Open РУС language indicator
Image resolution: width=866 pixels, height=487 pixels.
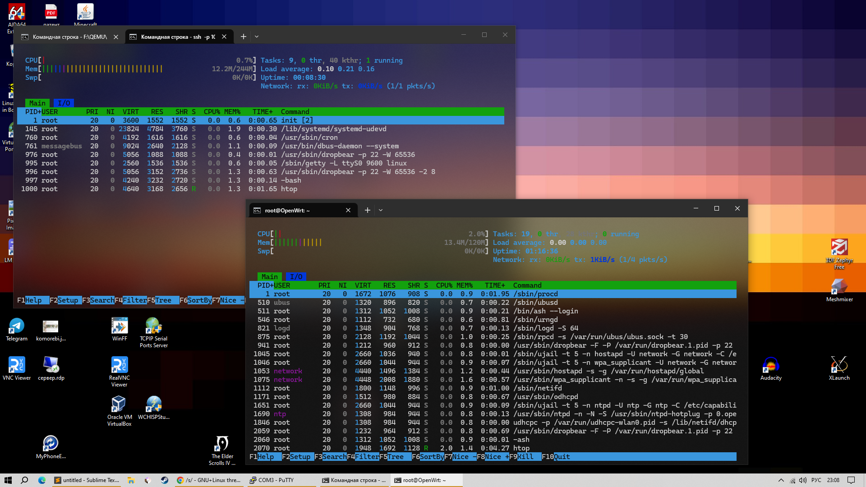(x=816, y=480)
